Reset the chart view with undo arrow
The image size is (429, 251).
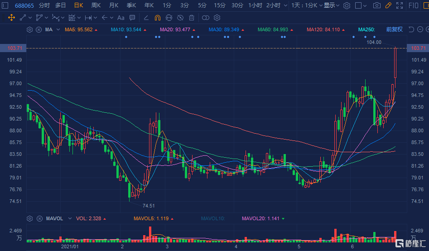[411, 29]
